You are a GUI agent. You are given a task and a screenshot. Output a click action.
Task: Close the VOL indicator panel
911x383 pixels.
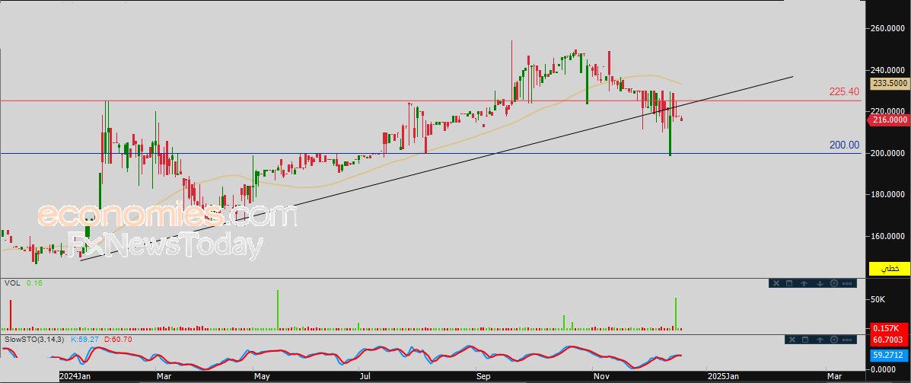point(776,283)
